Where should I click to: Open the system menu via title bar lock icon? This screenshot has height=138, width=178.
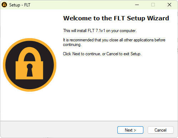pos(4,5)
